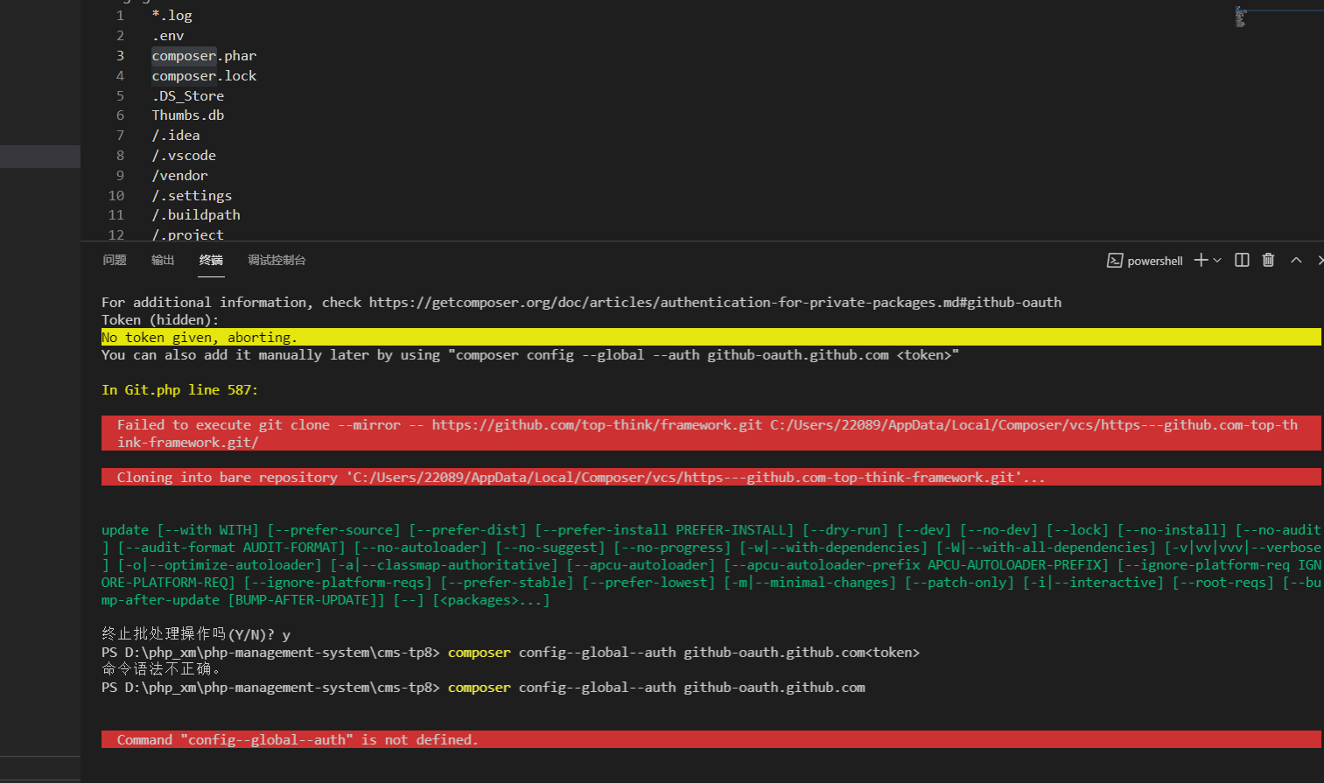This screenshot has height=783, width=1324.
Task: Kill the active terminal with the trash icon
Action: pyautogui.click(x=1268, y=260)
